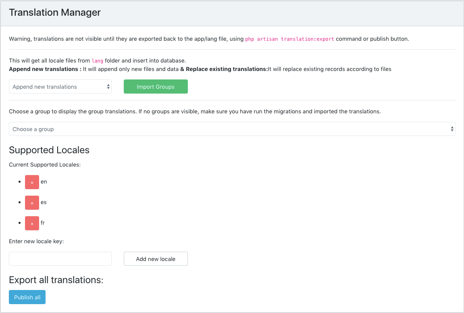Click the Export all translations heading
The width and height of the screenshot is (464, 313).
56,280
